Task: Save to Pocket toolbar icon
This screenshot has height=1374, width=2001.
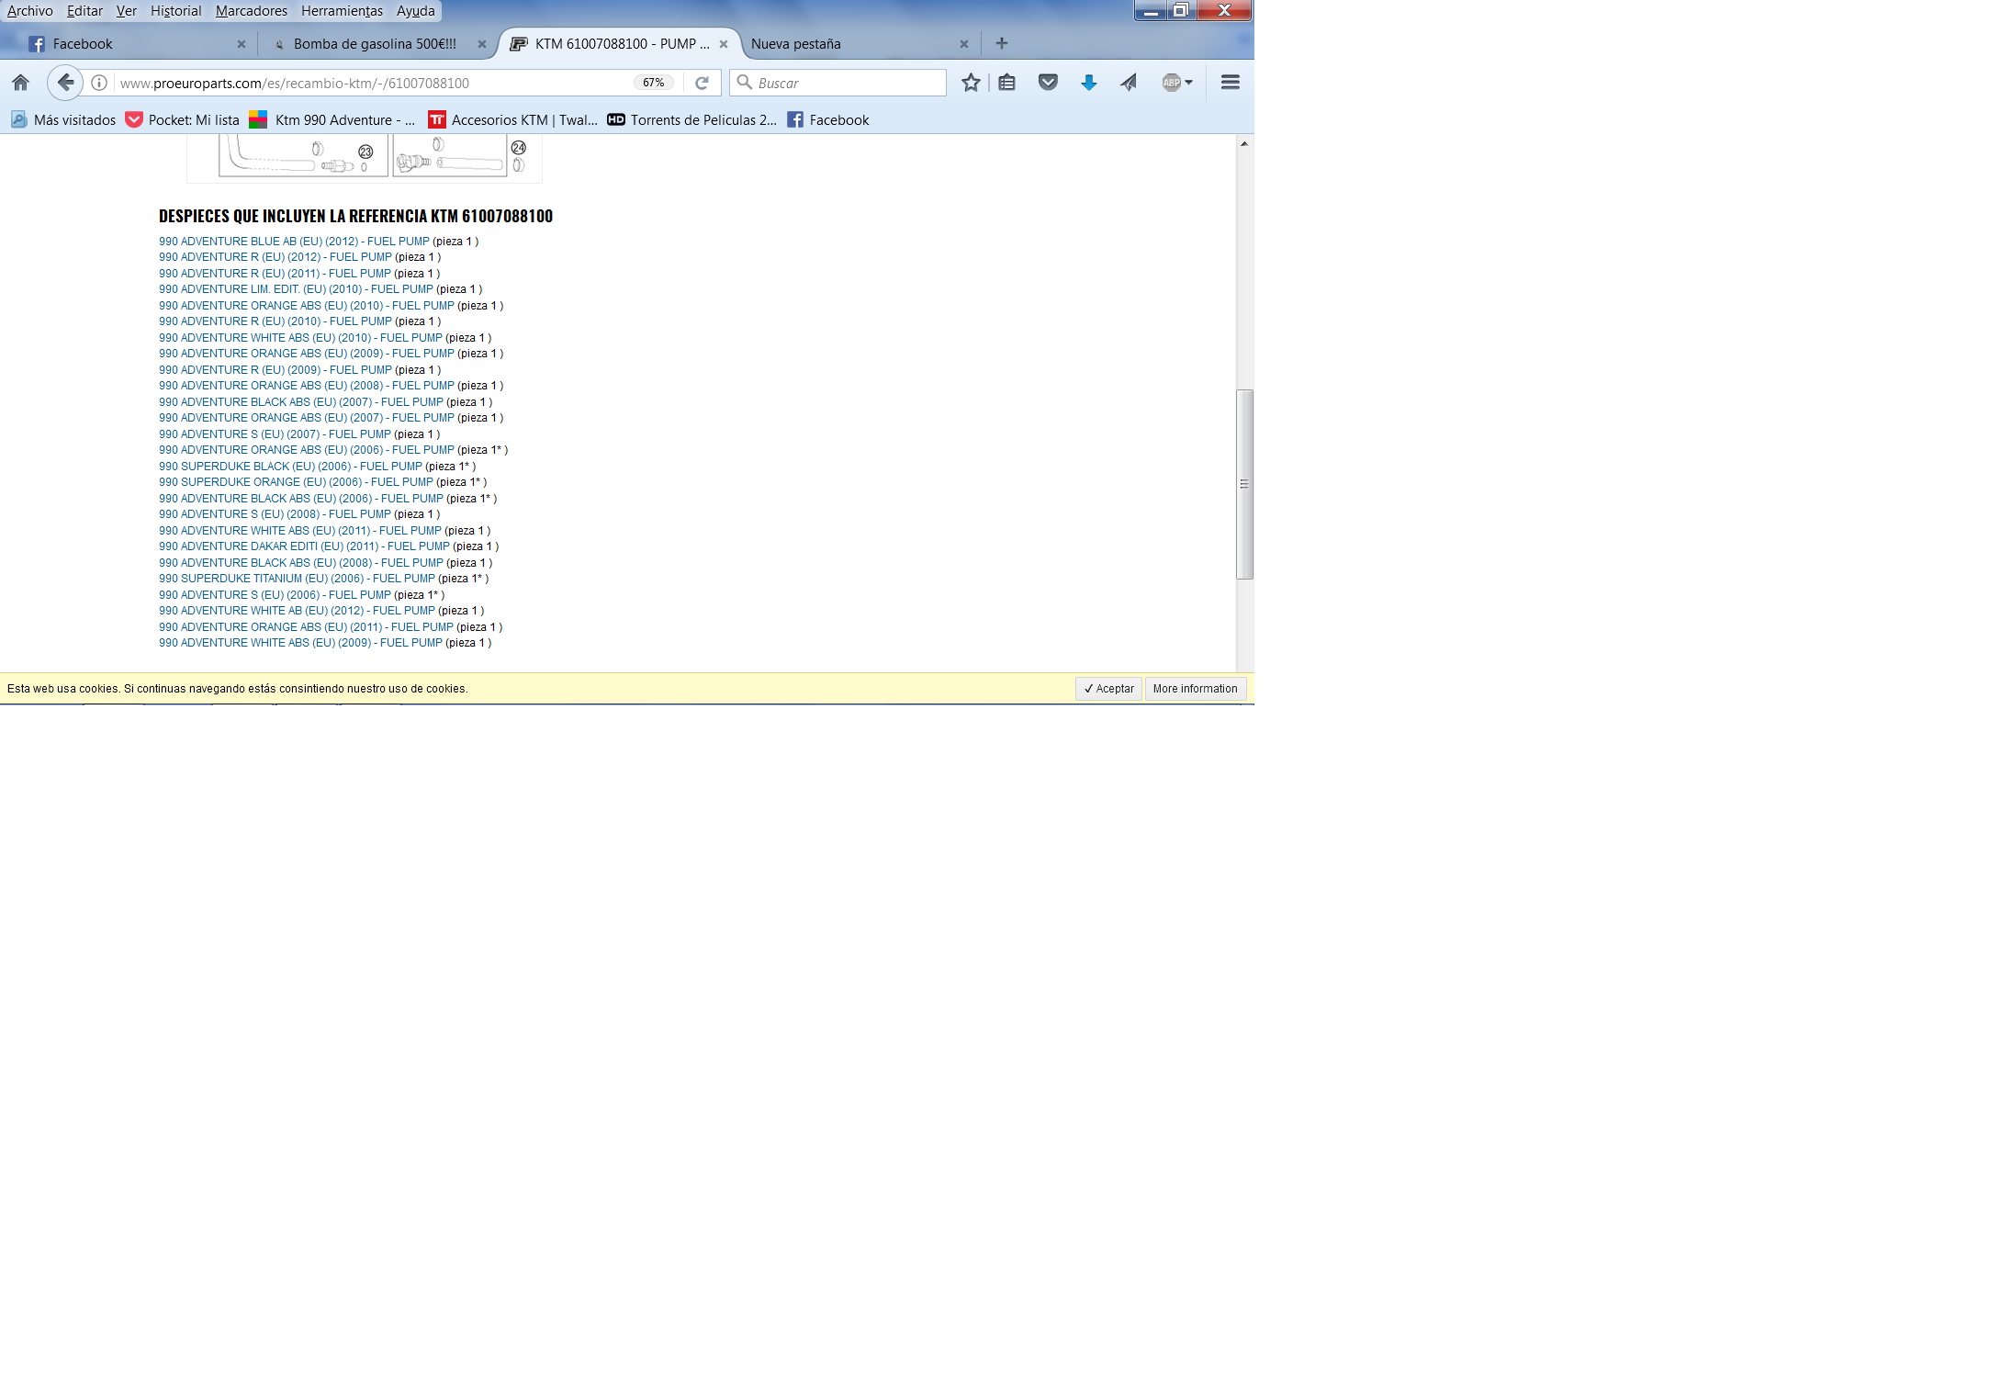Action: (1048, 83)
